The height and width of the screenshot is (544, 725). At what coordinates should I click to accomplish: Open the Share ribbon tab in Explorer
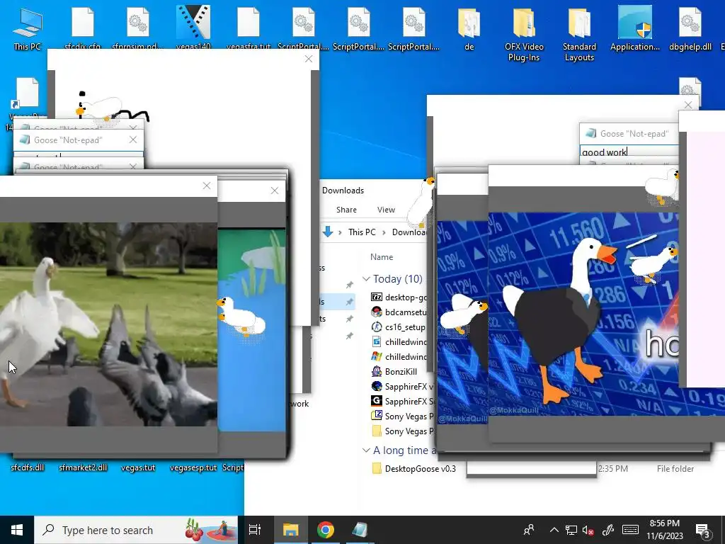pos(346,210)
